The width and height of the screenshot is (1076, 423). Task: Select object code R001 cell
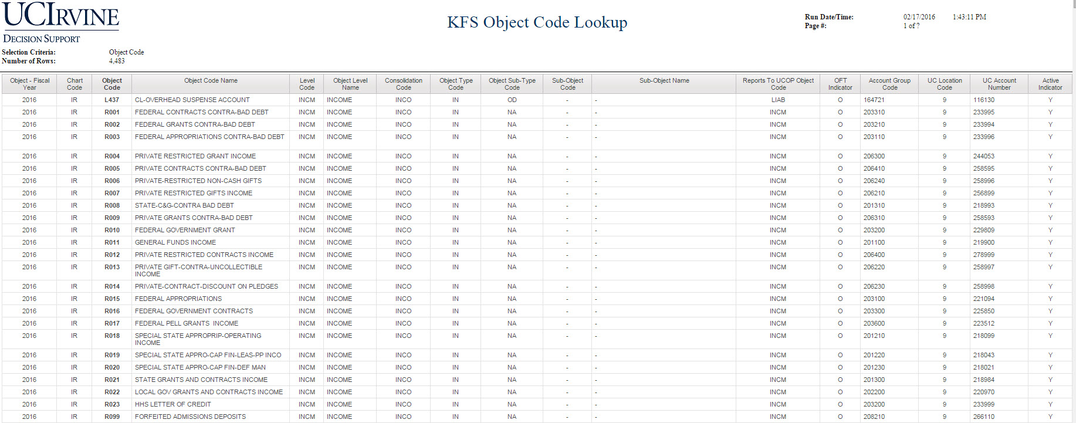click(112, 112)
